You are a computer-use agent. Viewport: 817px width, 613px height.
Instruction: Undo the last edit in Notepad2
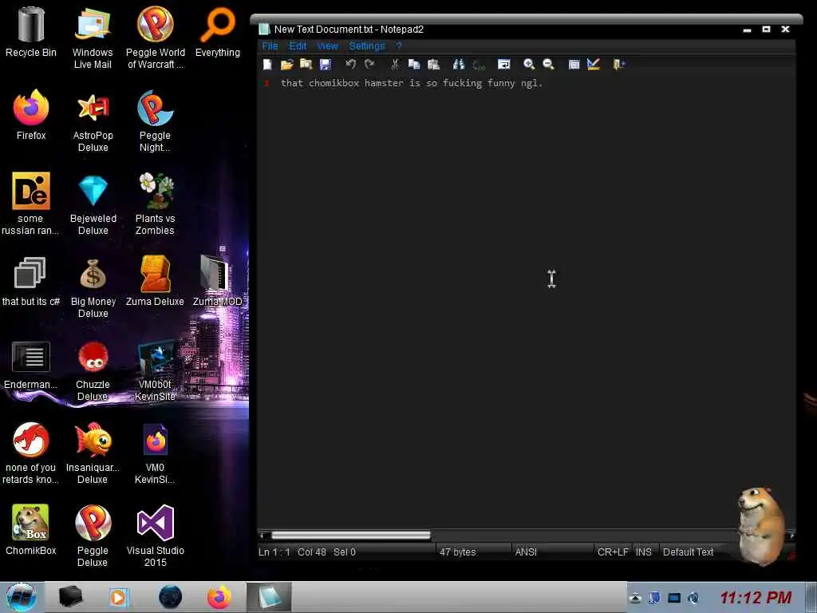351,65
